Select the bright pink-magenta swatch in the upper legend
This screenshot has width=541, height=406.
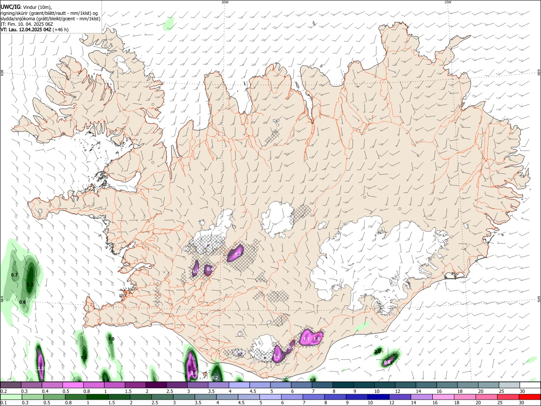73,385
